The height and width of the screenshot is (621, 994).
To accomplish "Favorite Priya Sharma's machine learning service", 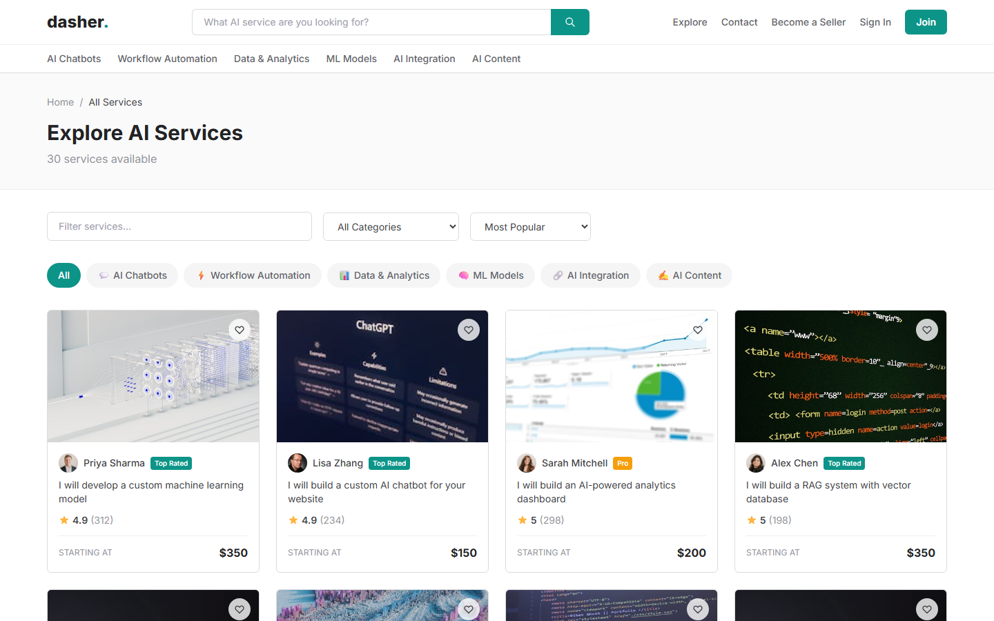I will (x=240, y=330).
